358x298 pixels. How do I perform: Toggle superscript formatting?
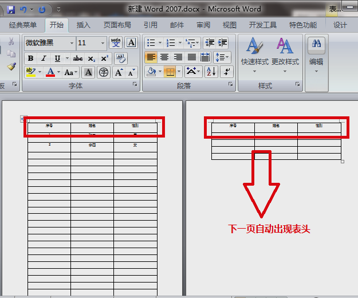coord(105,58)
